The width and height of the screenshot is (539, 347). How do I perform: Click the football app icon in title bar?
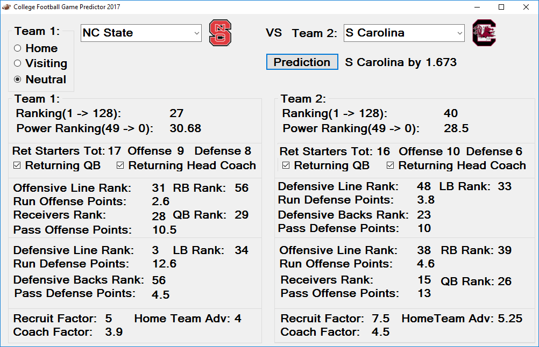[6, 7]
